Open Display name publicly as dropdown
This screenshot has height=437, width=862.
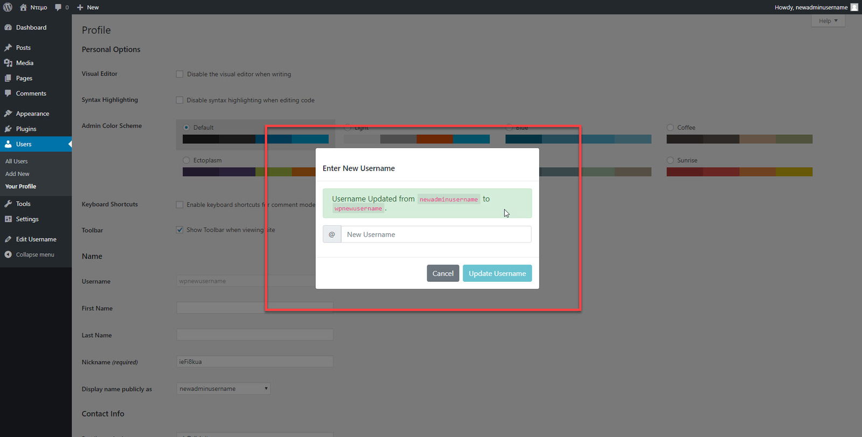[x=223, y=389]
